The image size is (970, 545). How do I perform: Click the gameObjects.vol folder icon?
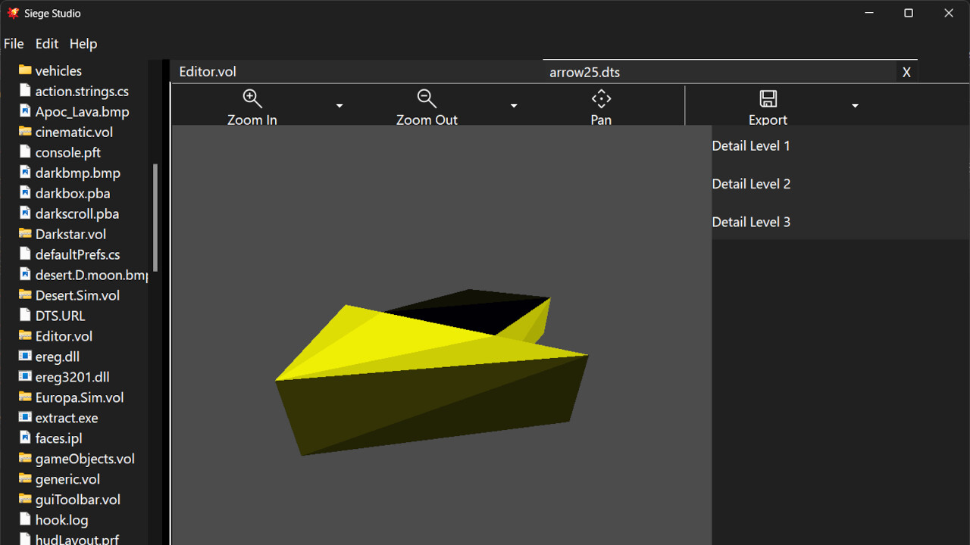click(x=25, y=458)
